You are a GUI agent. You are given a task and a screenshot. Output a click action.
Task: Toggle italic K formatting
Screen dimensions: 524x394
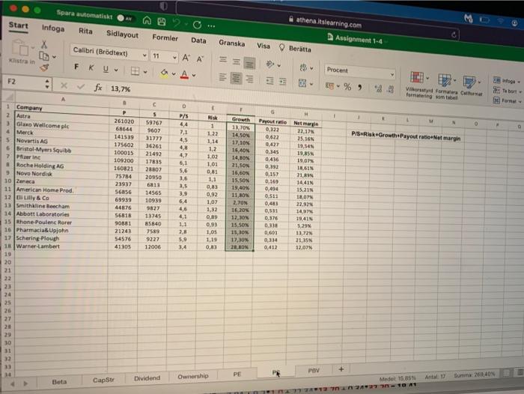(91, 68)
